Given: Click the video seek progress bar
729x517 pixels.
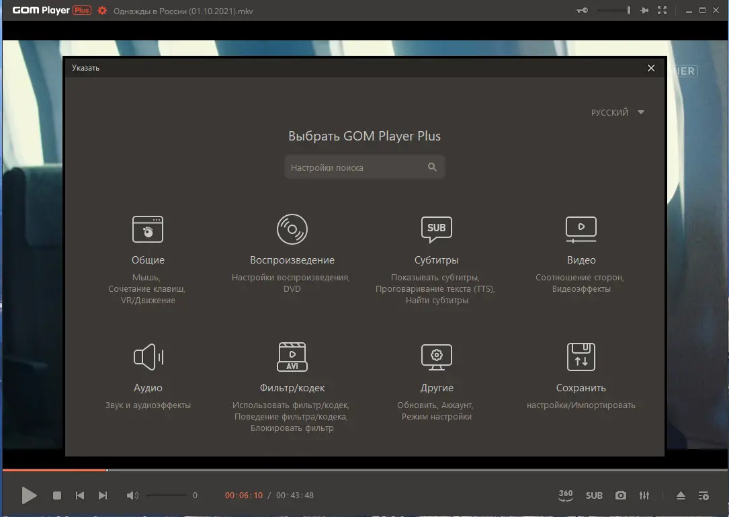Looking at the screenshot, I should tap(364, 470).
